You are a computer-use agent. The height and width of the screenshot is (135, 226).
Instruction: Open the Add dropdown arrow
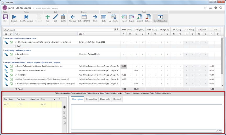[x=48, y=23]
